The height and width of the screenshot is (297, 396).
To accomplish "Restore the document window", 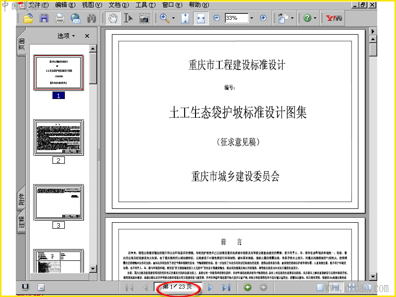I will (x=363, y=5).
